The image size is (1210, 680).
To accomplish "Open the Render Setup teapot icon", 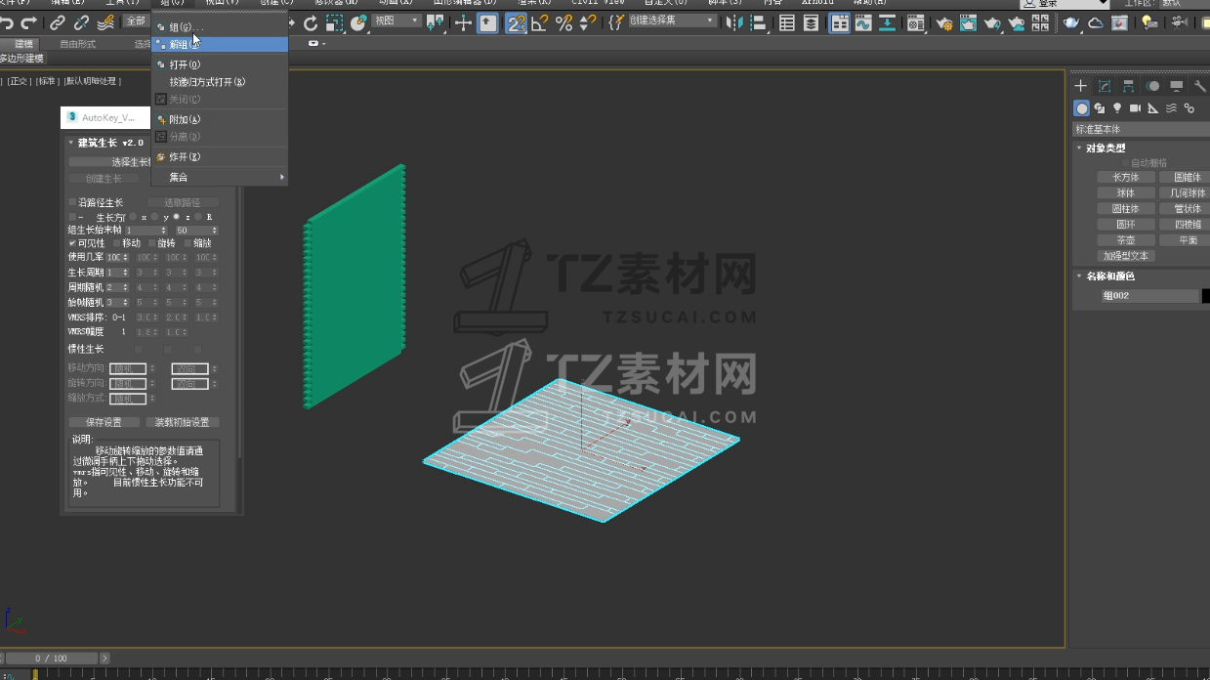I will [944, 23].
